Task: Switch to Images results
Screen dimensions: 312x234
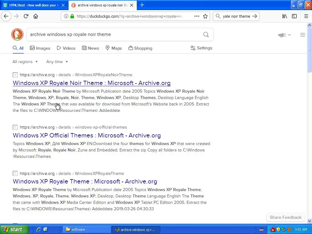Action: point(40,48)
